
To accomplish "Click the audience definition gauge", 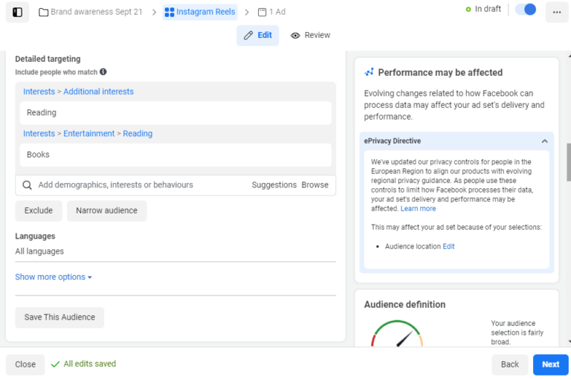I will tap(398, 335).
